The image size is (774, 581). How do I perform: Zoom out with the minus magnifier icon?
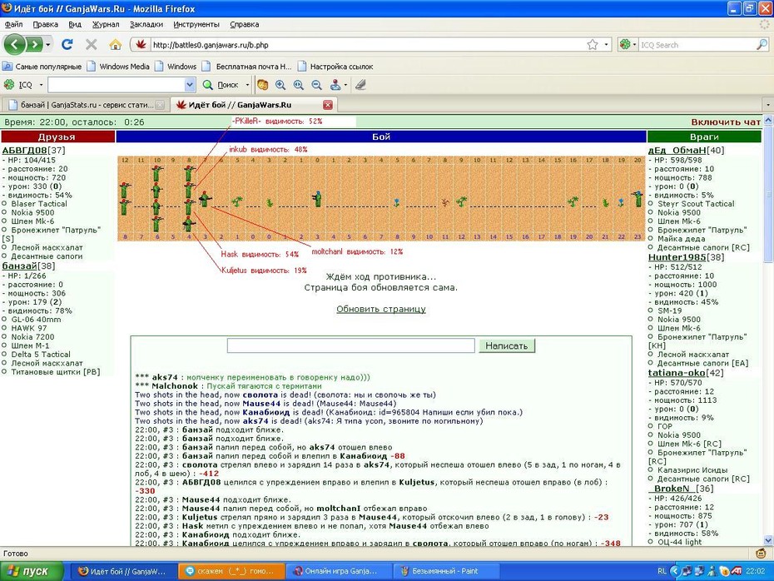316,85
